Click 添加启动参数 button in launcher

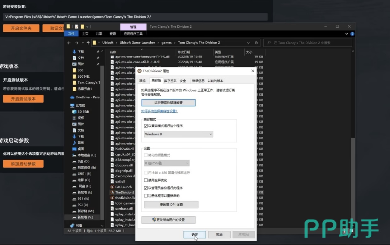point(23,164)
